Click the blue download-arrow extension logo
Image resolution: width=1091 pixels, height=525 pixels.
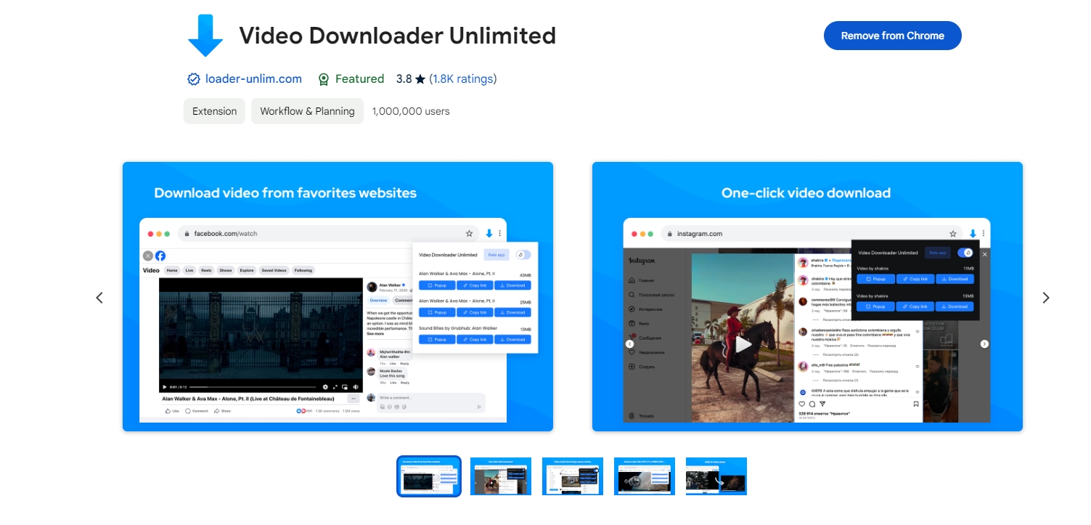(x=205, y=35)
